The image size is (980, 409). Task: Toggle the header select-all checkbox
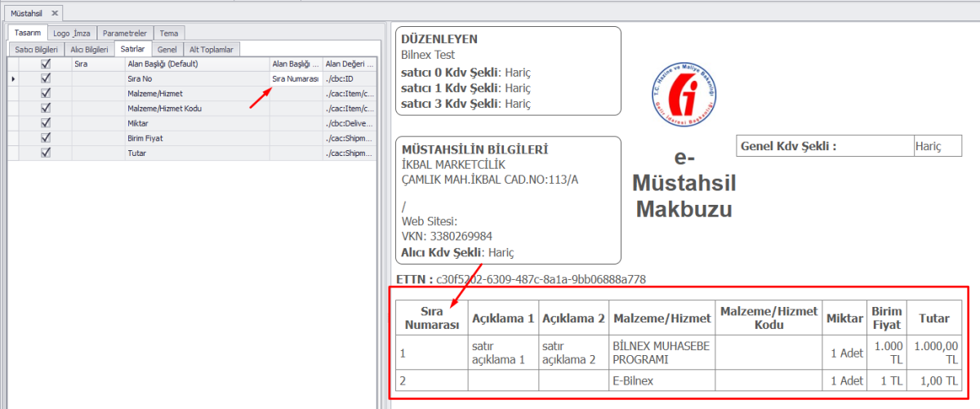click(46, 64)
